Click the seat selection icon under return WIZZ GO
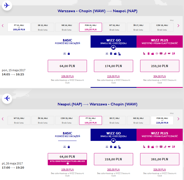Viewport: 184px width, 180px height. click(x=120, y=147)
